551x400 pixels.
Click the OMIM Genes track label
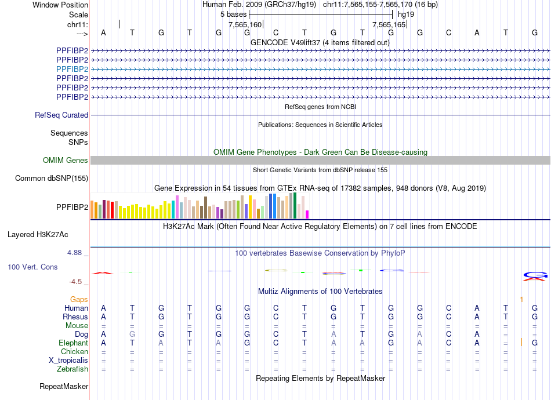66,161
